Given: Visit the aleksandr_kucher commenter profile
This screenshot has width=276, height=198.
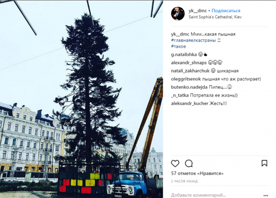Looking at the screenshot, I should 190,104.
